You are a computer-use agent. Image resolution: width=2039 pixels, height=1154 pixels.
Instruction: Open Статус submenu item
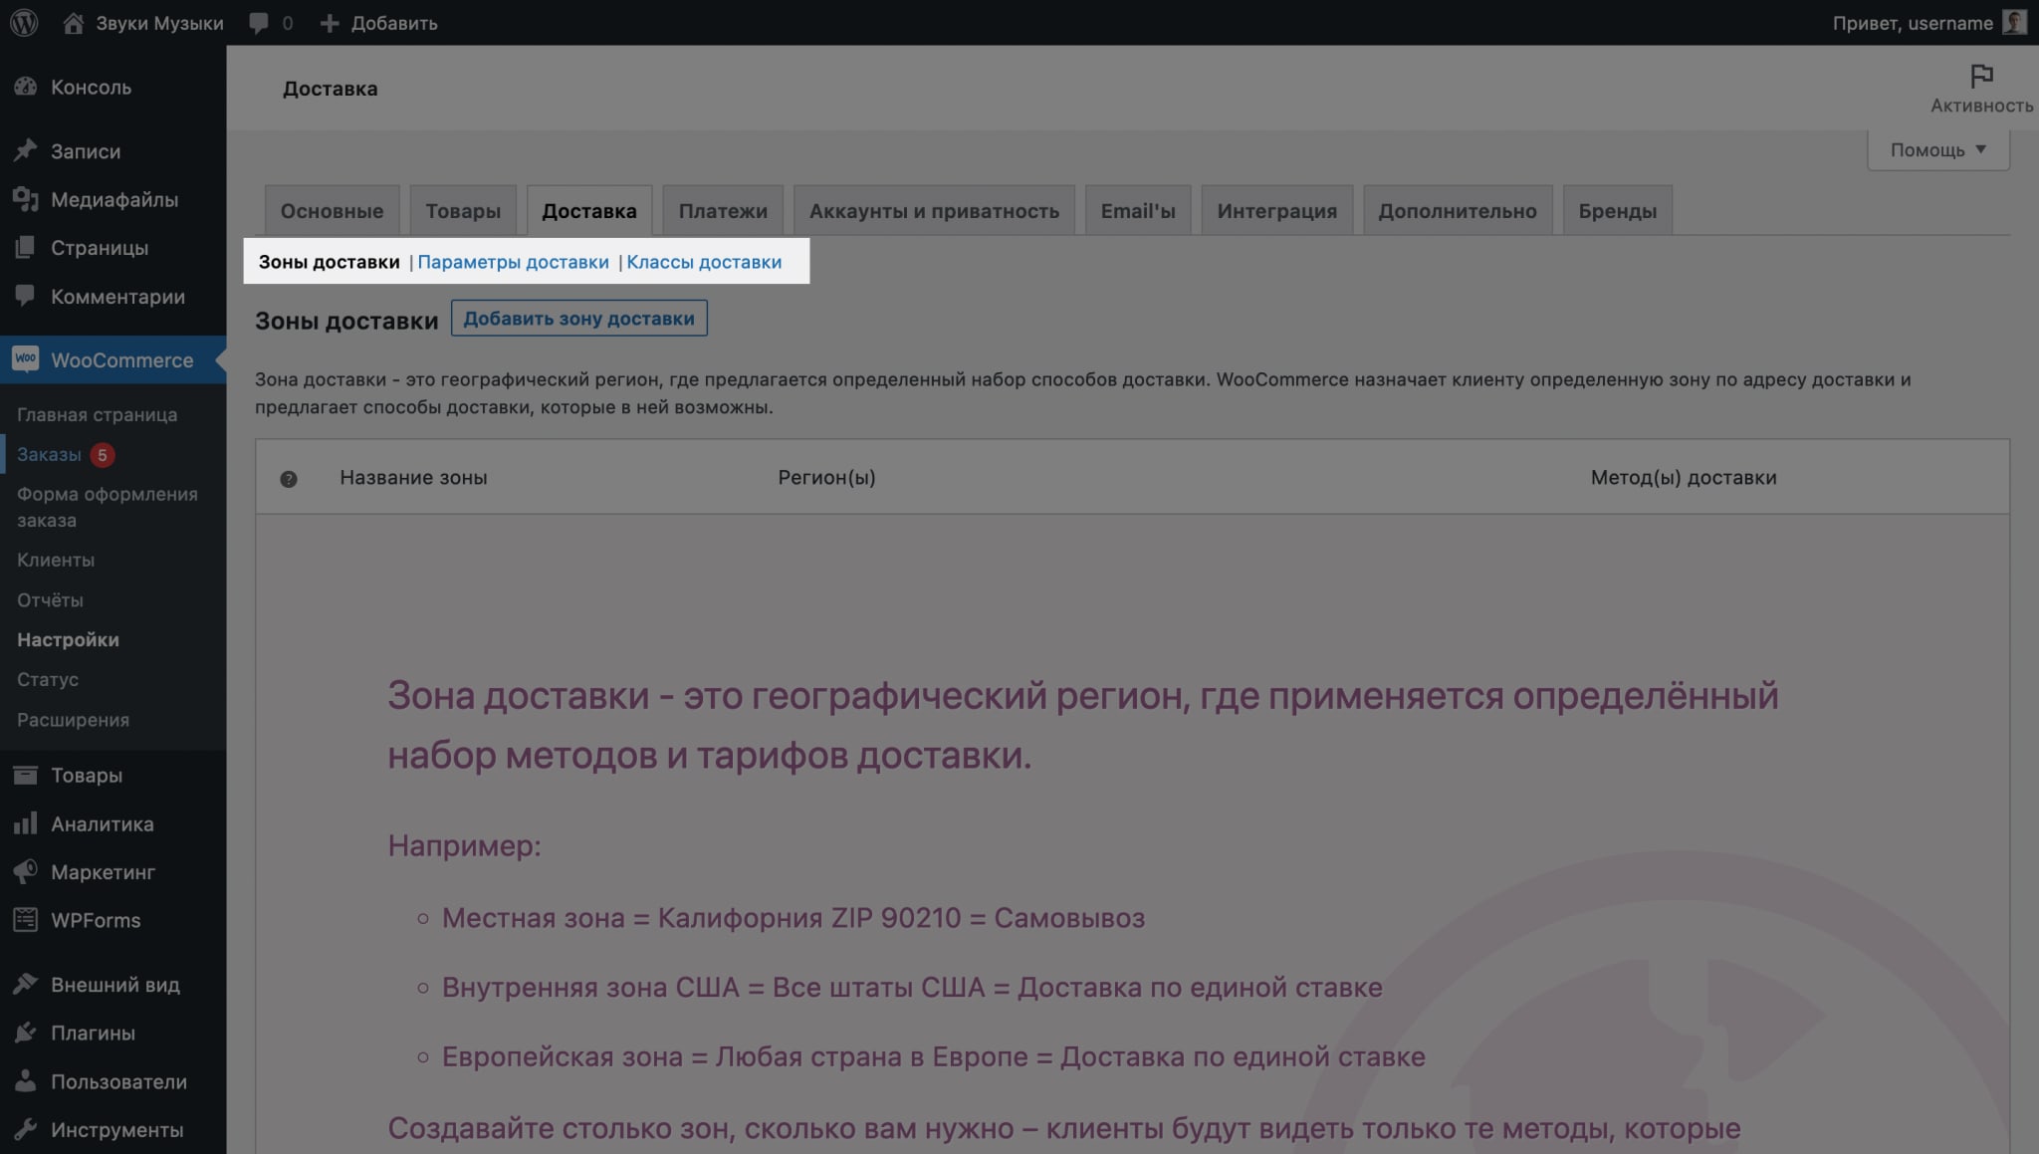click(48, 679)
